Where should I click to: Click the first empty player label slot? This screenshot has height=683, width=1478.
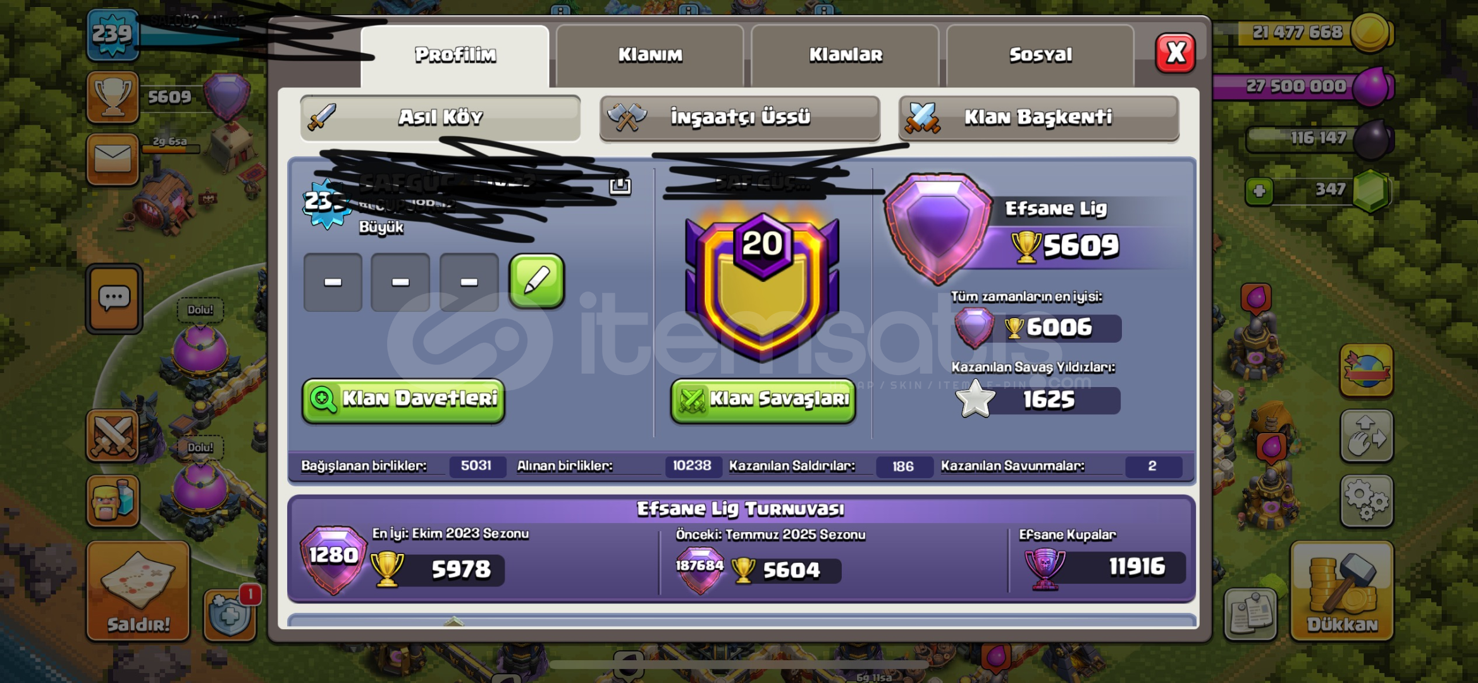coord(333,282)
